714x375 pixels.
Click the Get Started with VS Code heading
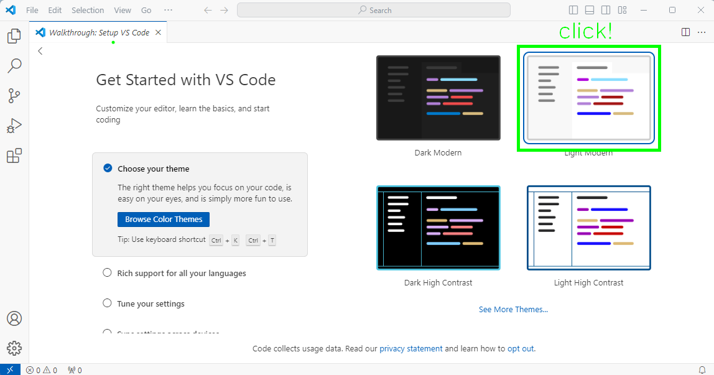click(186, 80)
